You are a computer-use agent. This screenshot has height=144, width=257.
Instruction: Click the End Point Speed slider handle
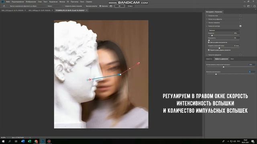(x=219, y=48)
